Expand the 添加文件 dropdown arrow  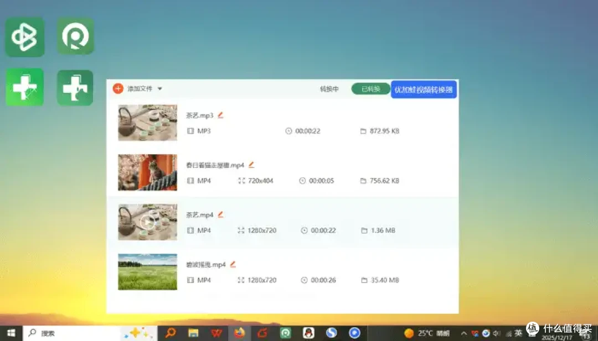pyautogui.click(x=160, y=88)
